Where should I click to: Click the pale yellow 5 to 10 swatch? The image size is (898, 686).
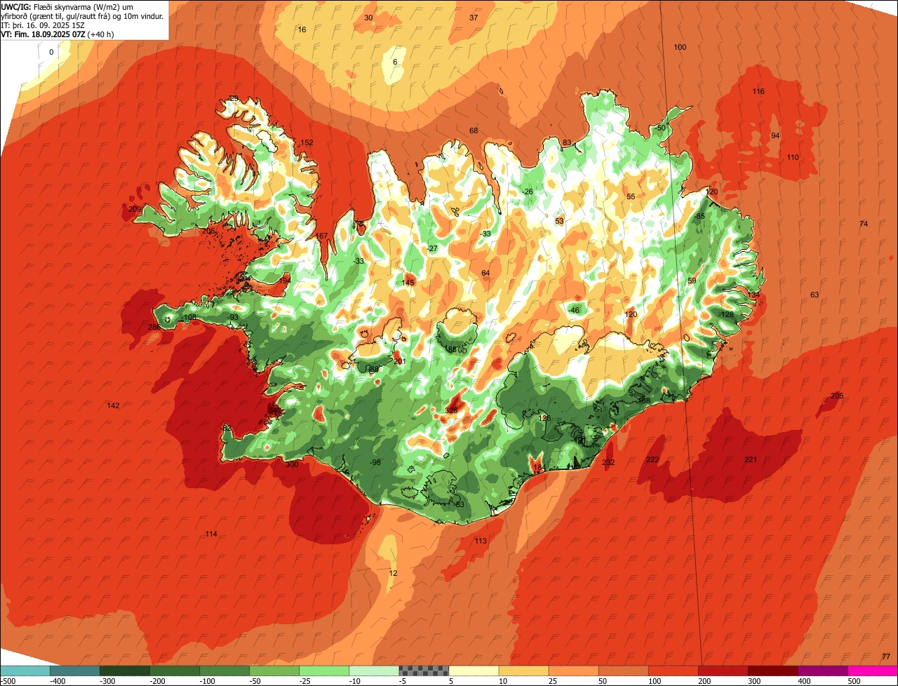click(x=474, y=671)
